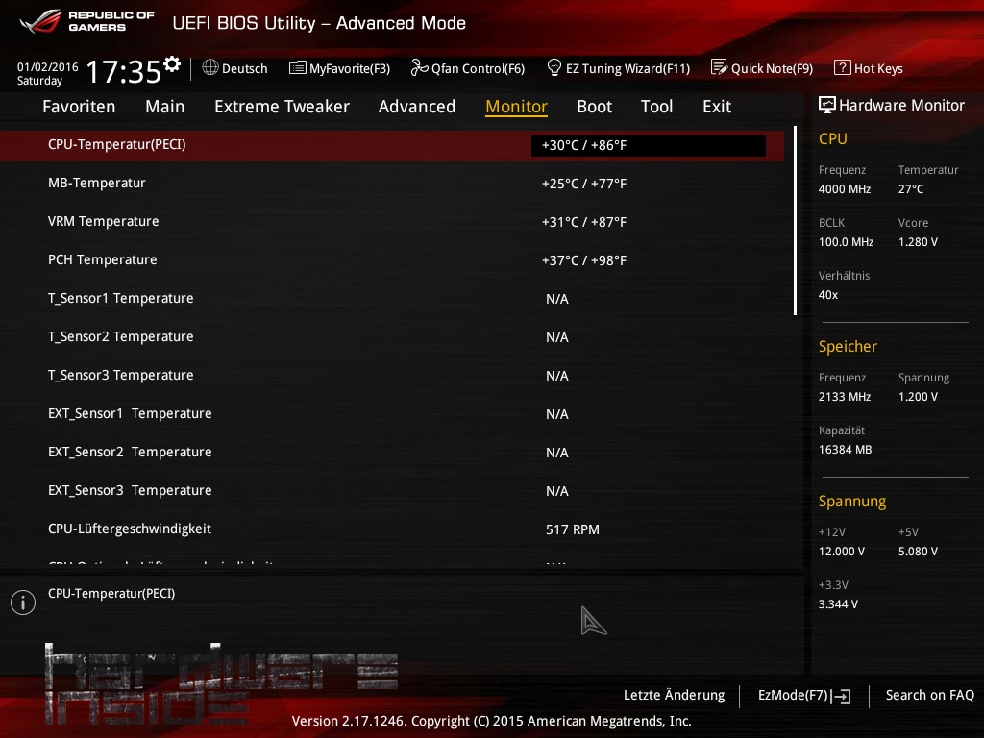Launch EZ Tuning Wizard lightbulb icon
The height and width of the screenshot is (738, 984).
[x=553, y=67]
